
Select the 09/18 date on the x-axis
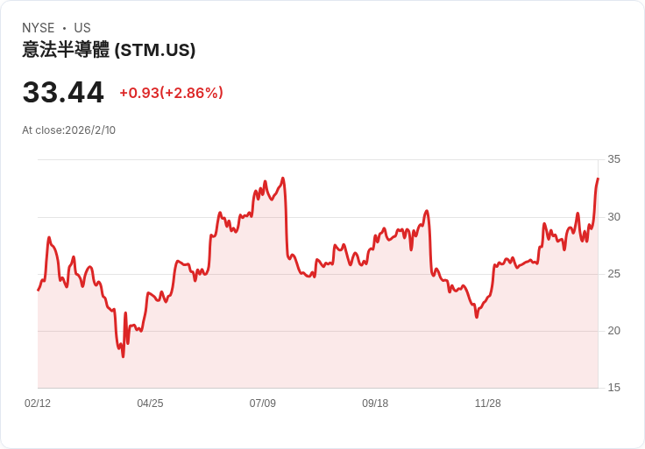click(x=375, y=403)
